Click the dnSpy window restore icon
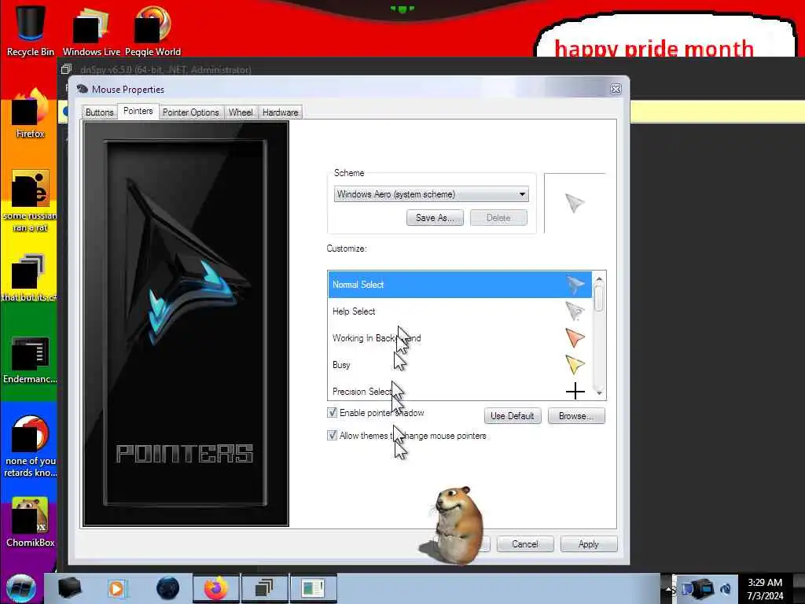 [66, 69]
